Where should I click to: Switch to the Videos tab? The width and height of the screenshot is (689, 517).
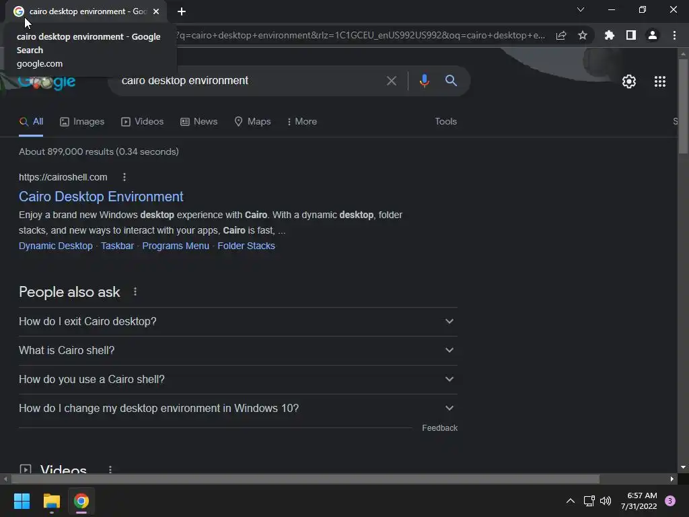[x=143, y=122]
